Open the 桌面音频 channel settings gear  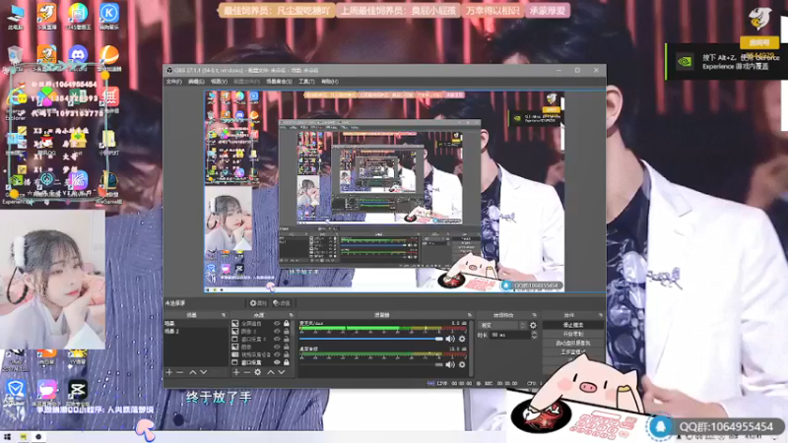[462, 364]
